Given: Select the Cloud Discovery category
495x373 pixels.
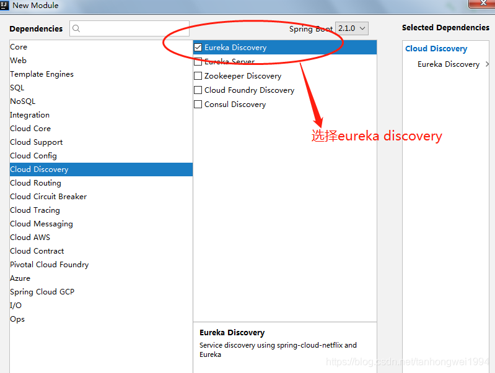Looking at the screenshot, I should [101, 169].
